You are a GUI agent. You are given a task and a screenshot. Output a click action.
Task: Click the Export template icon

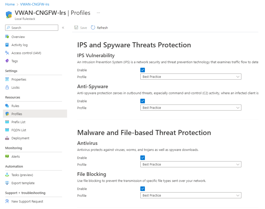tap(7, 183)
